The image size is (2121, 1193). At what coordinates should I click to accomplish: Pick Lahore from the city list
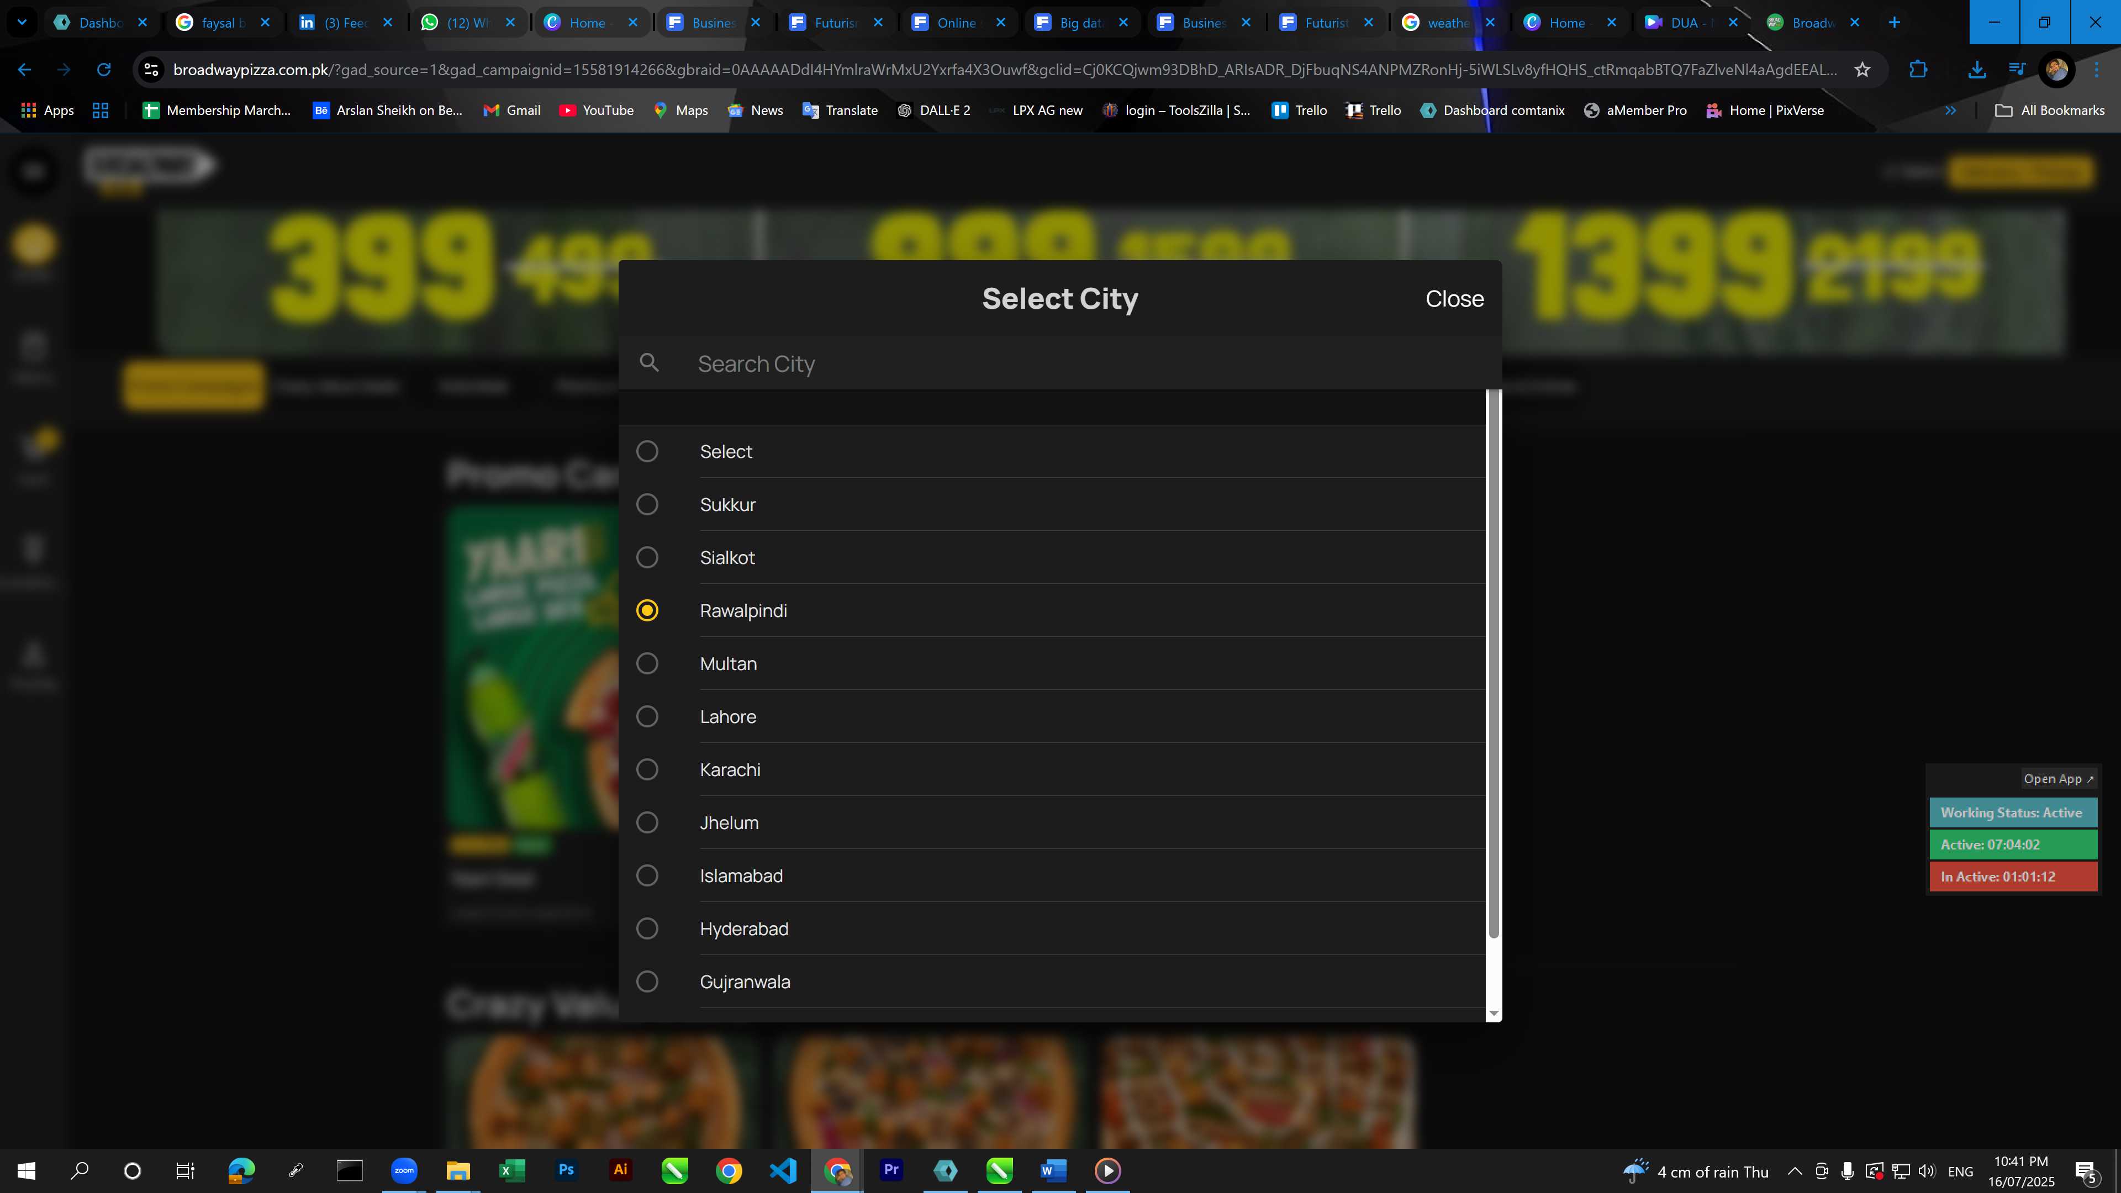tap(728, 716)
